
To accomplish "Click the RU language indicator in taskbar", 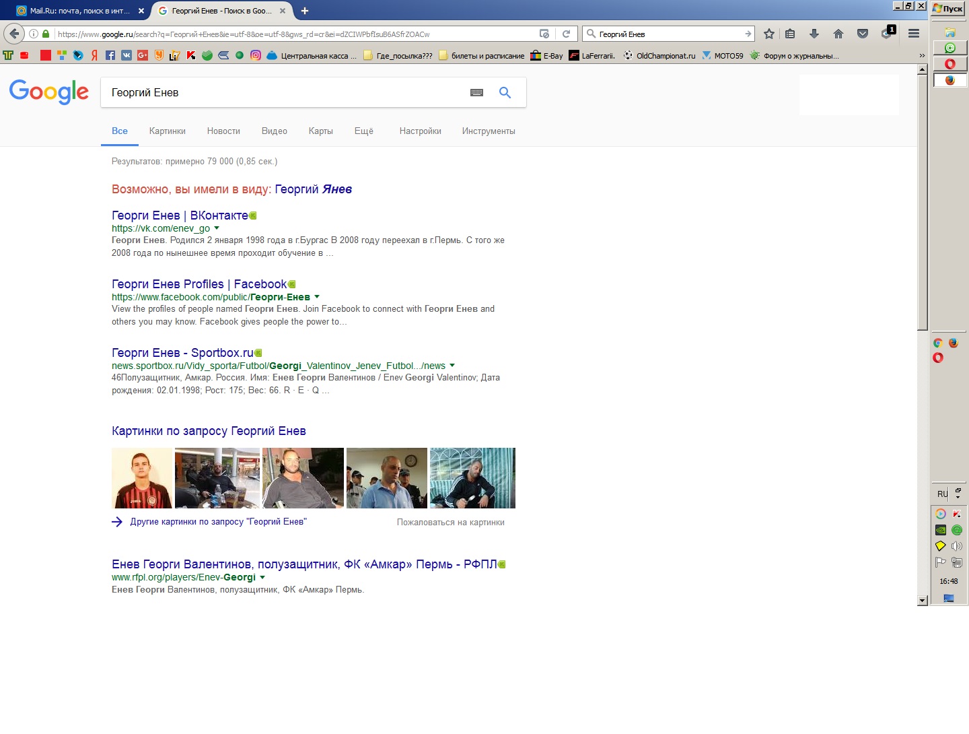I will tap(942, 494).
